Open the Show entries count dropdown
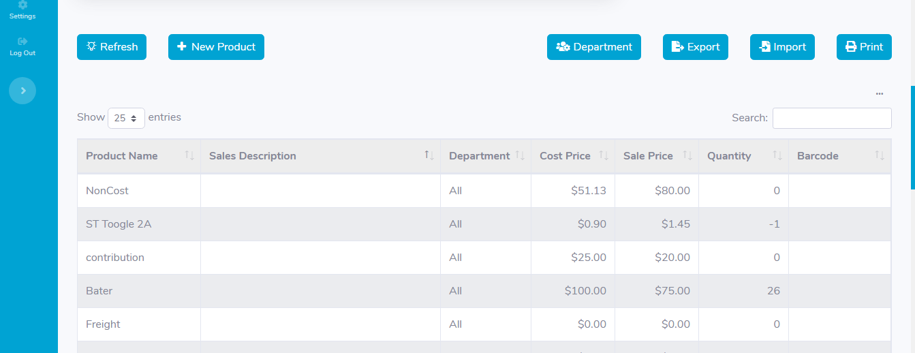This screenshot has width=915, height=353. [126, 118]
